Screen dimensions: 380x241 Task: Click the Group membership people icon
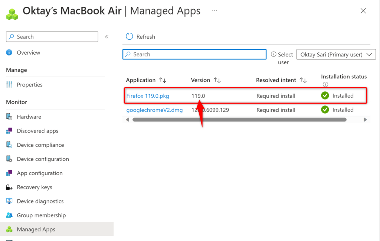point(9,215)
